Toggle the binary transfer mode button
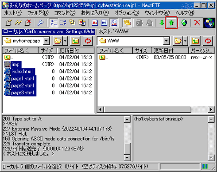The width and height of the screenshot is (217, 172). tap(105, 23)
